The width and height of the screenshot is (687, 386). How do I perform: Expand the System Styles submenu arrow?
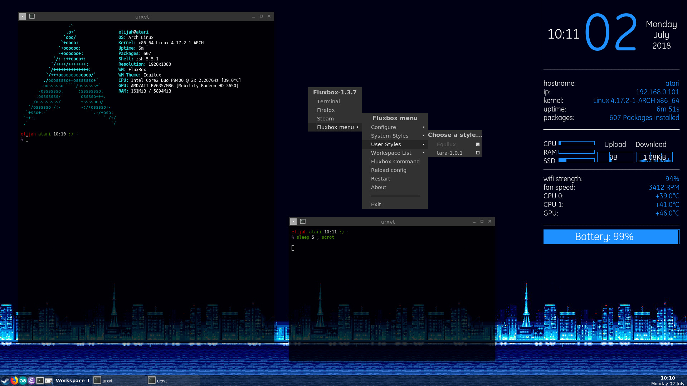(423, 136)
